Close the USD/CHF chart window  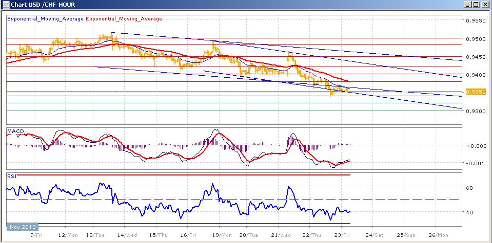pos(485,5)
